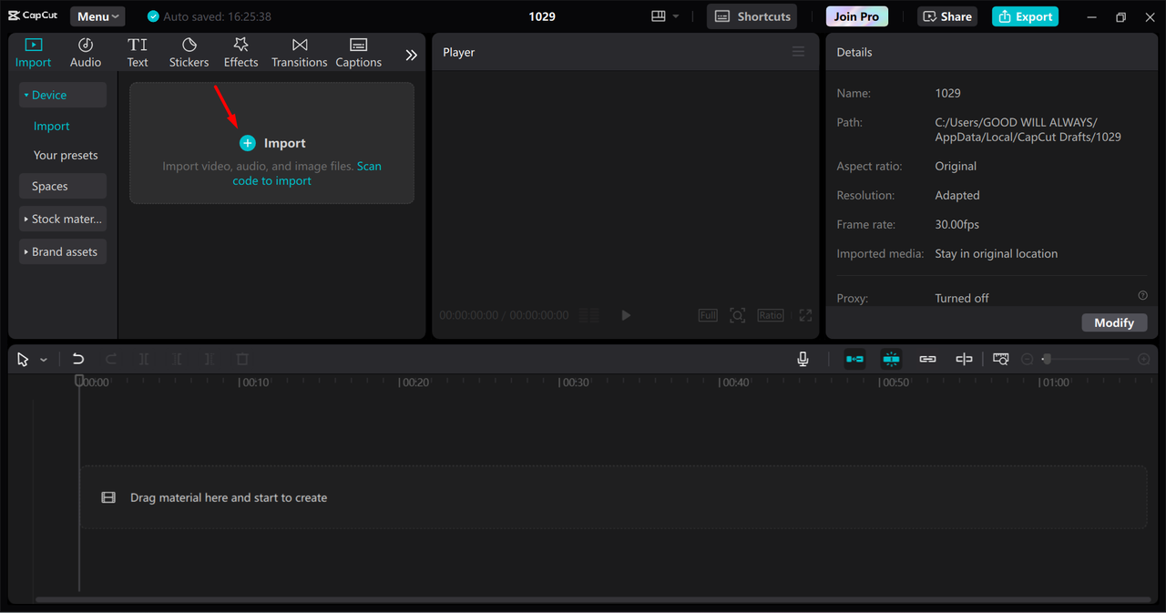Viewport: 1166px width, 613px height.
Task: Click the Export button
Action: [x=1026, y=16]
